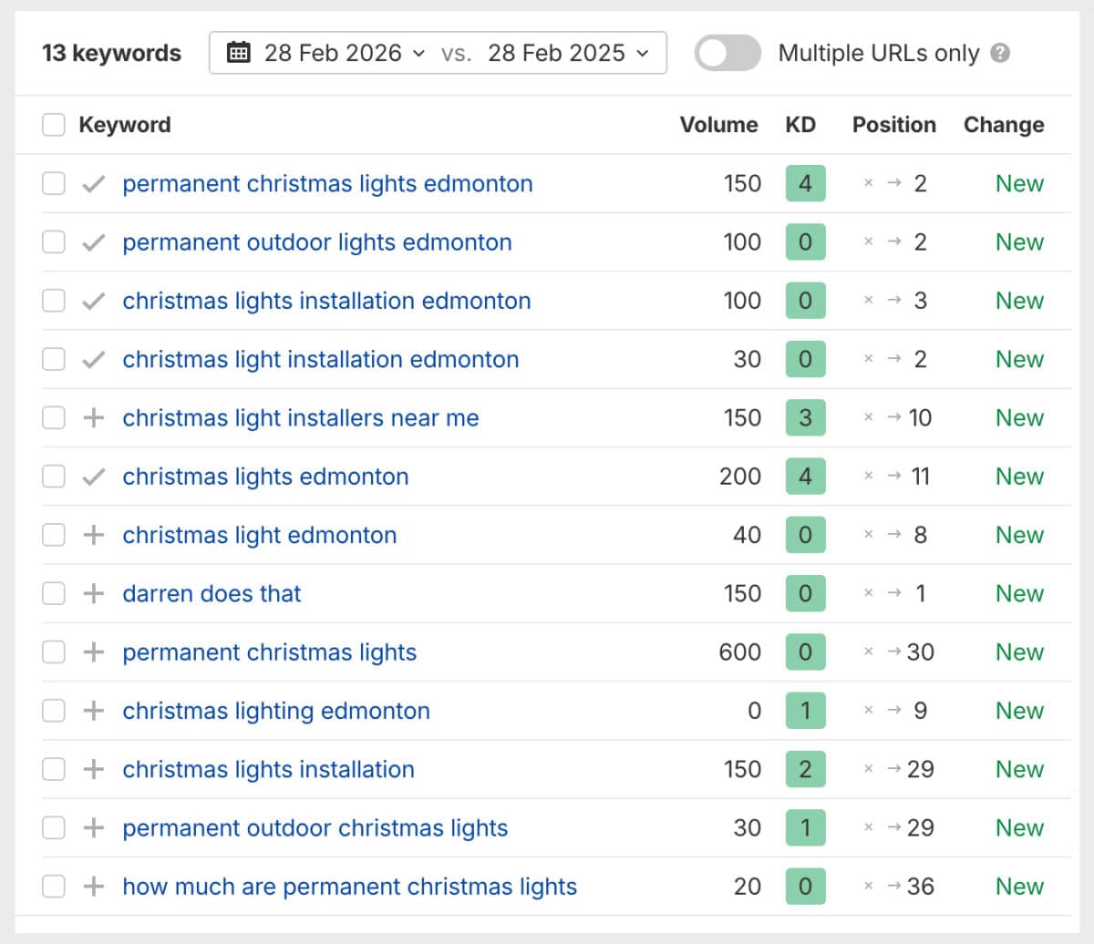Image resolution: width=1094 pixels, height=944 pixels.
Task: Click the green KD badge for "permanent christmas lights"
Action: (805, 652)
